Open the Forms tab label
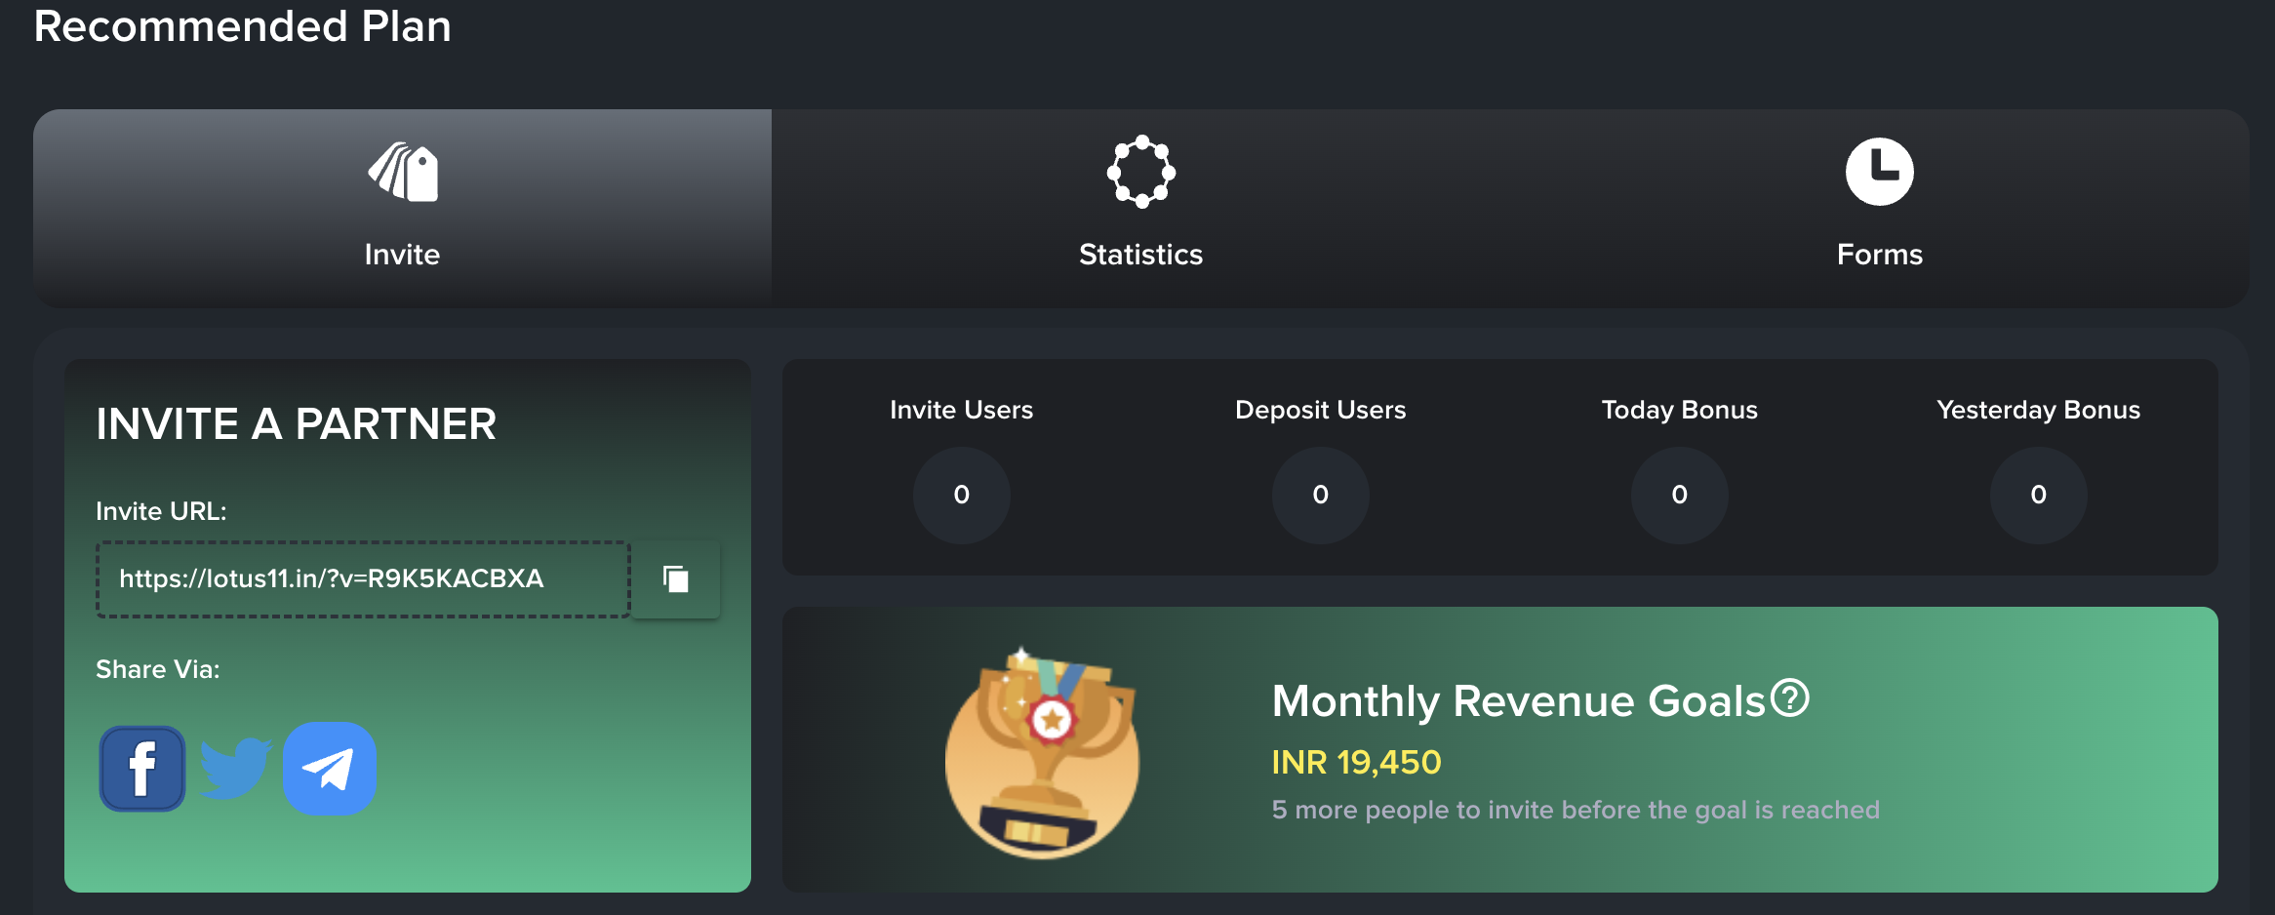 1879,255
